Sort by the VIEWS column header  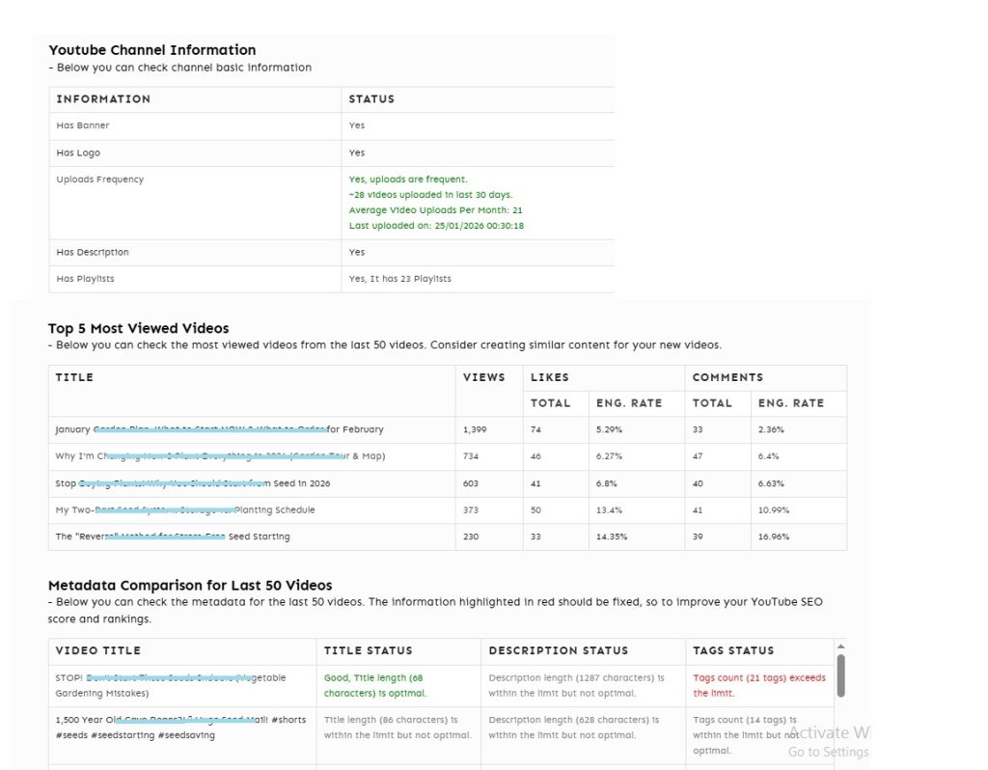pos(484,377)
